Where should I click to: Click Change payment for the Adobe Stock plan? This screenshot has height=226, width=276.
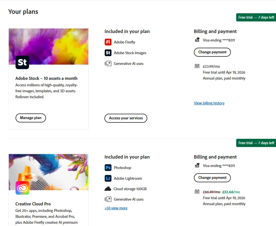pyautogui.click(x=212, y=52)
